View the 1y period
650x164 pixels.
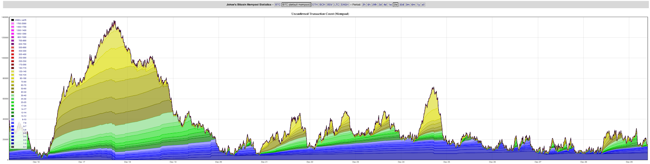point(418,4)
